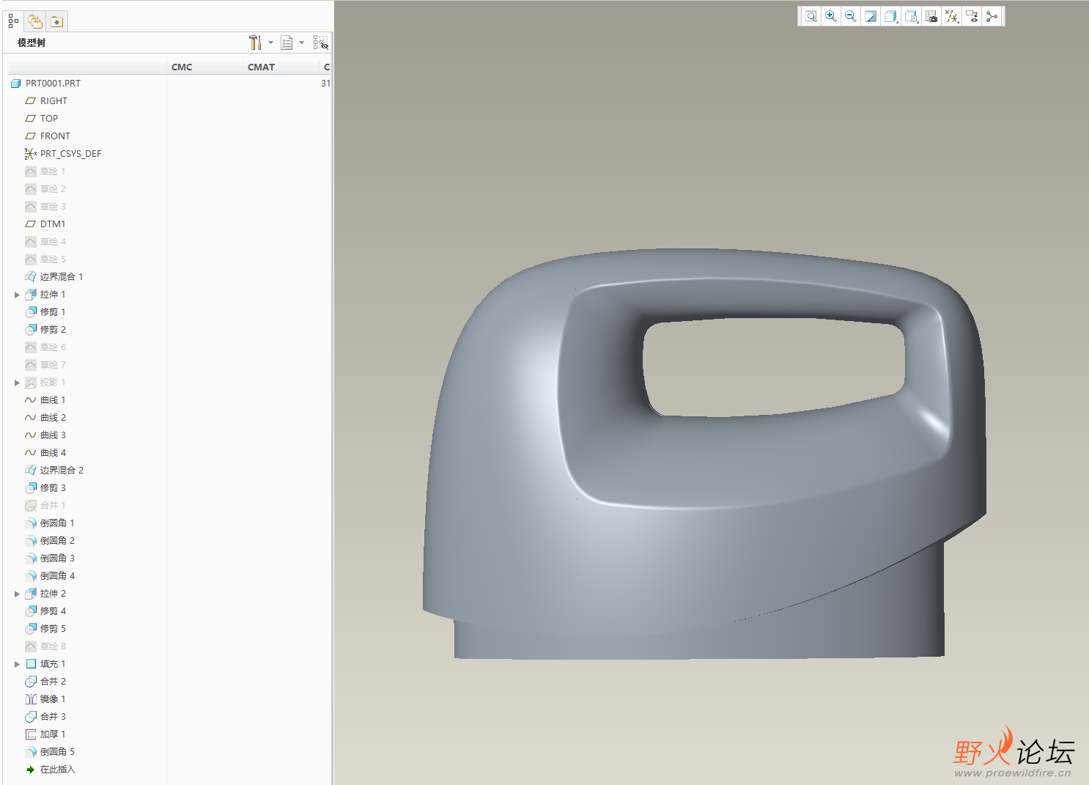Viewport: 1089px width, 785px height.
Task: Click the model tree Settings hammer icon
Action: pos(255,43)
